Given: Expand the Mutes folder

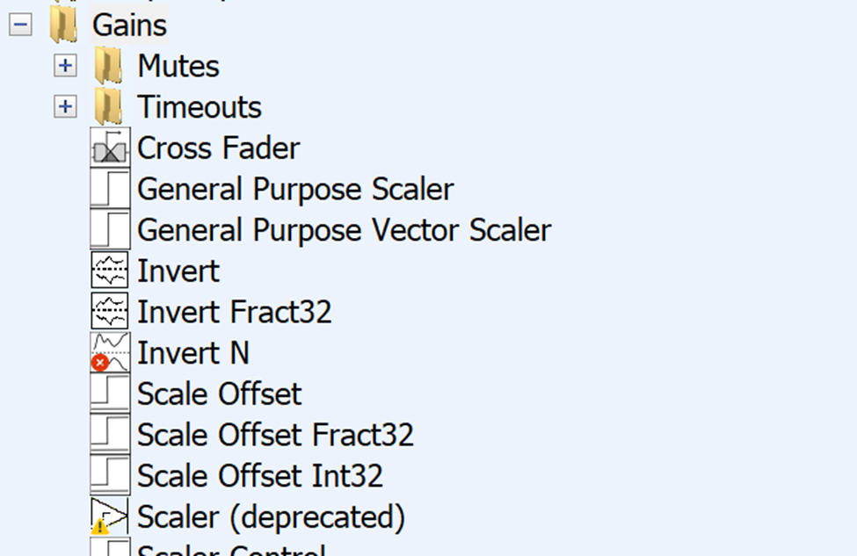Looking at the screenshot, I should click(65, 66).
